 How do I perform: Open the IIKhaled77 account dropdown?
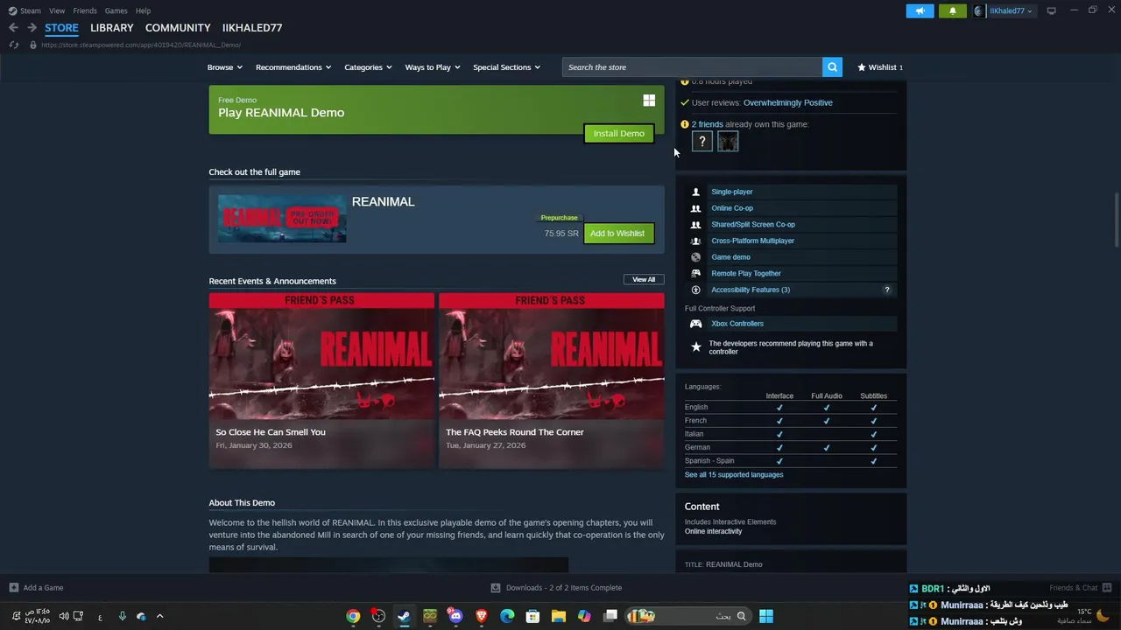pos(1005,10)
